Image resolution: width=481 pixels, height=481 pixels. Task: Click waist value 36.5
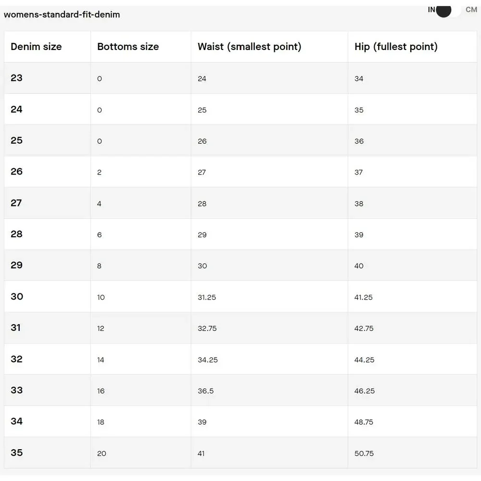[205, 391]
